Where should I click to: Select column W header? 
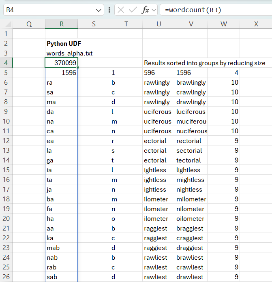tap(224, 24)
